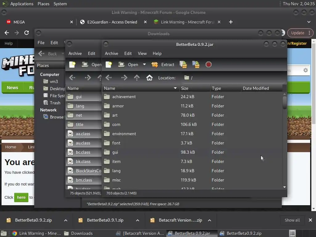Sort by Size column header
316x237 pixels.
point(194,88)
